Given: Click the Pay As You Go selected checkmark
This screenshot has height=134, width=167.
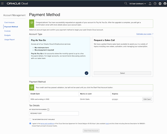Looking at the screenshot, I should tap(86, 73).
